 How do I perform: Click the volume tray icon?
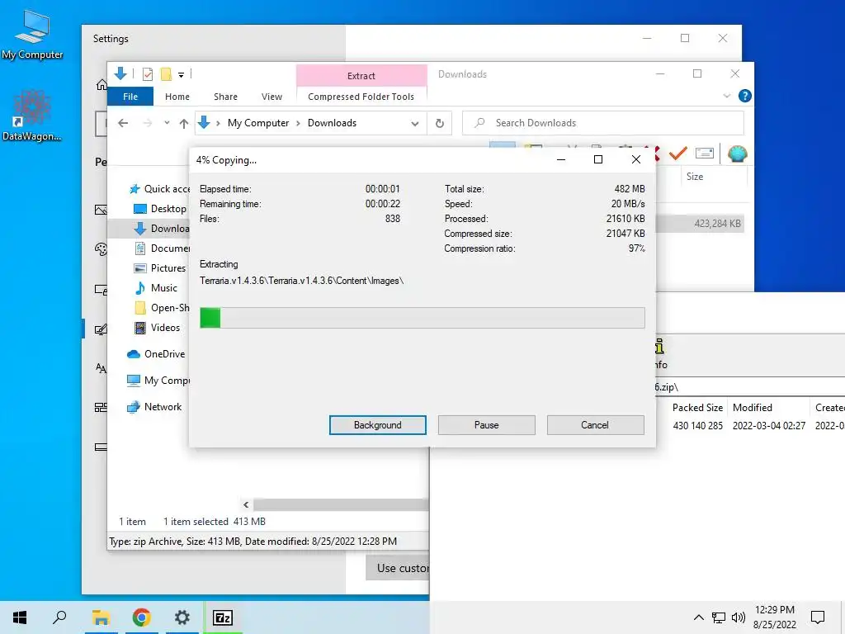tap(739, 617)
